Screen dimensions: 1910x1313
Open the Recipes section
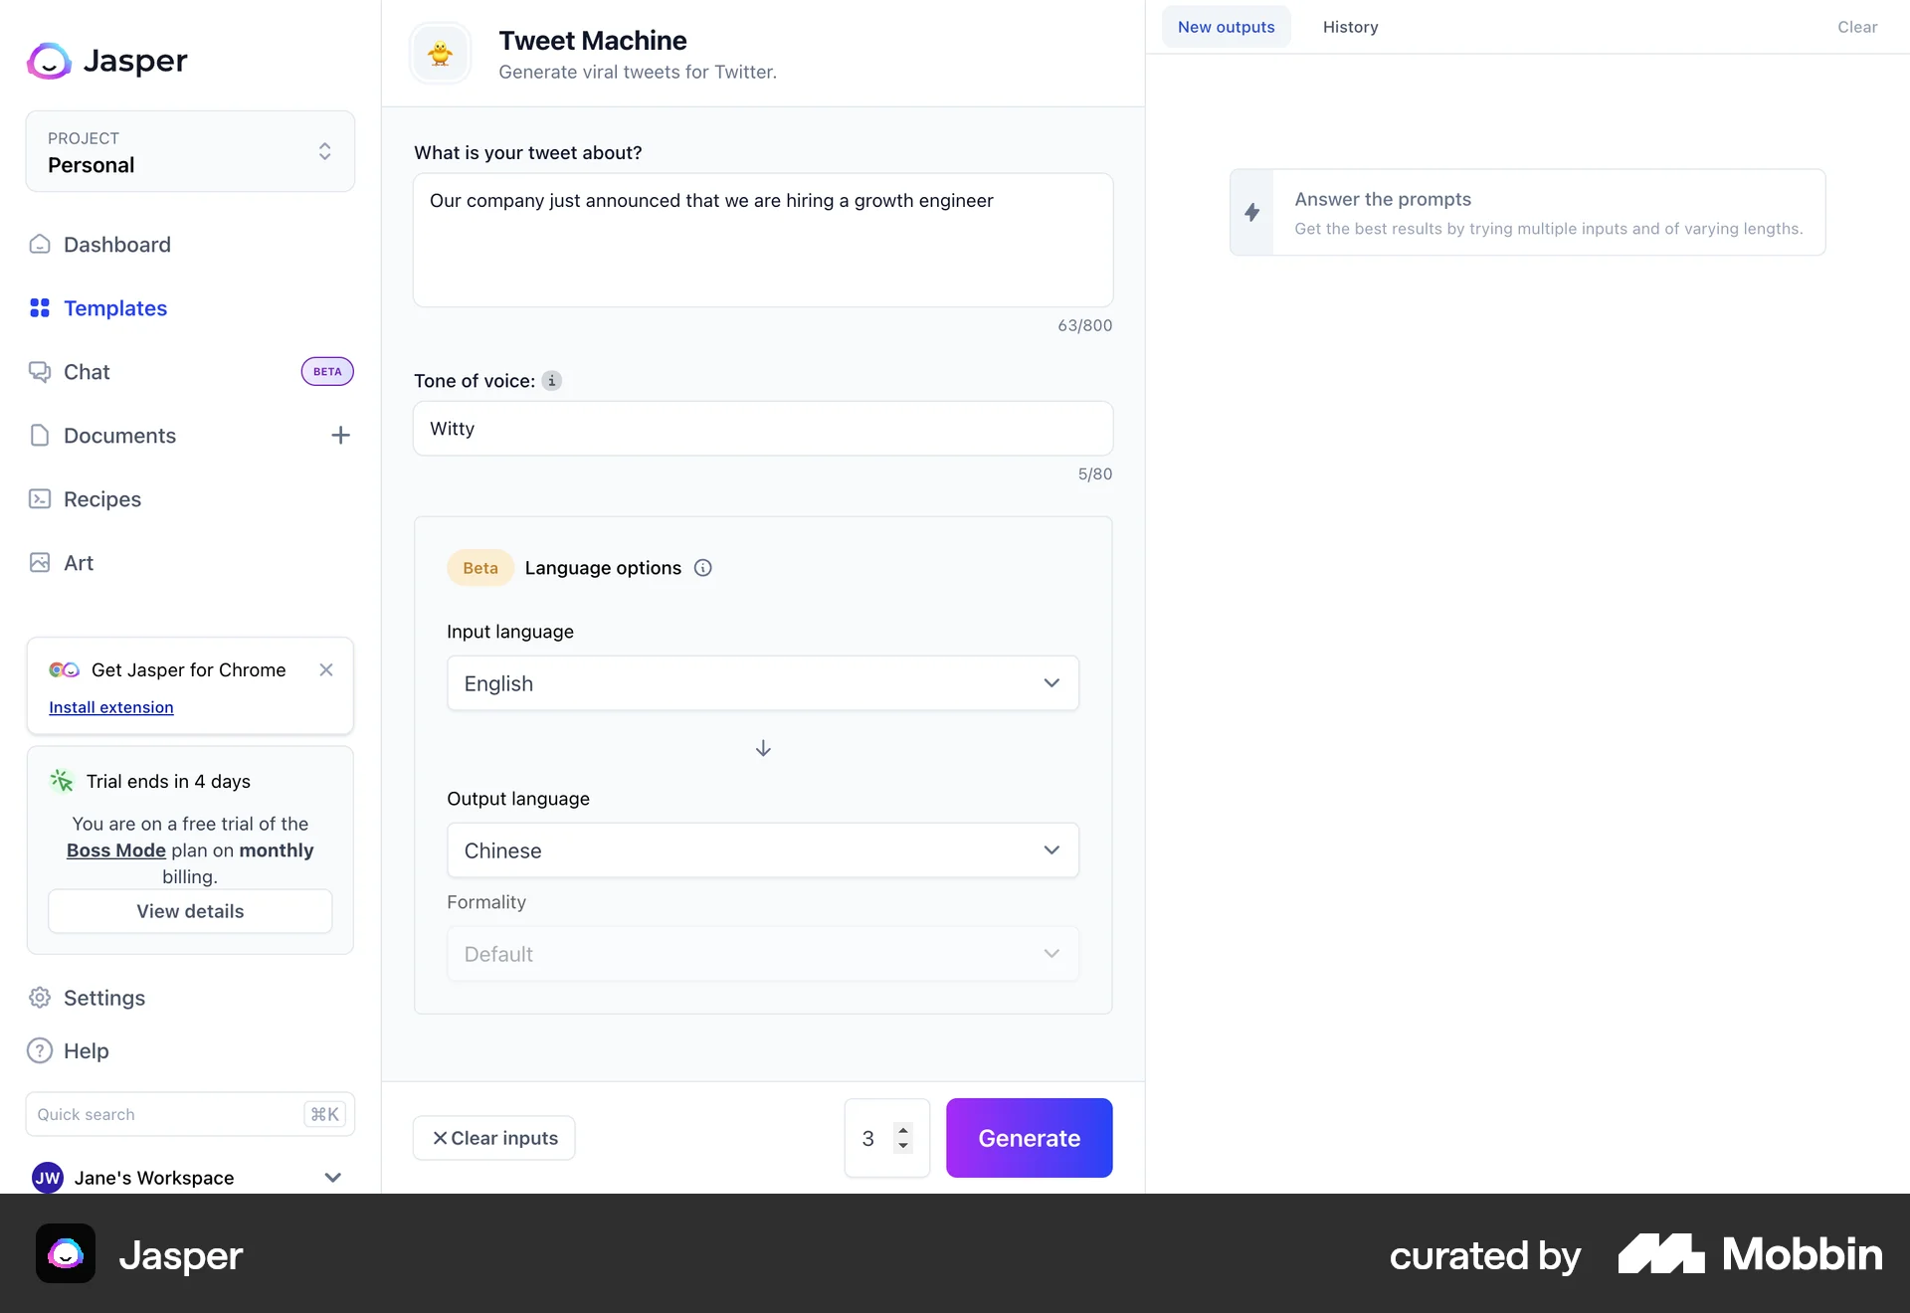101,499
